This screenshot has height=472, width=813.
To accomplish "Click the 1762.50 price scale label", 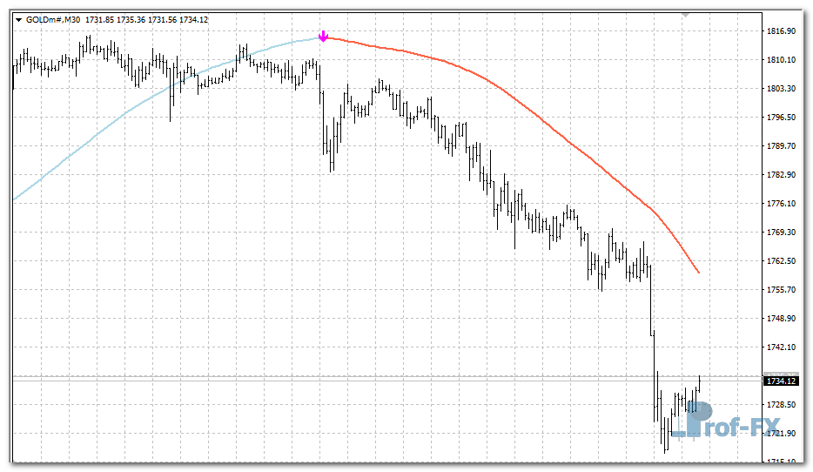I will click(780, 261).
